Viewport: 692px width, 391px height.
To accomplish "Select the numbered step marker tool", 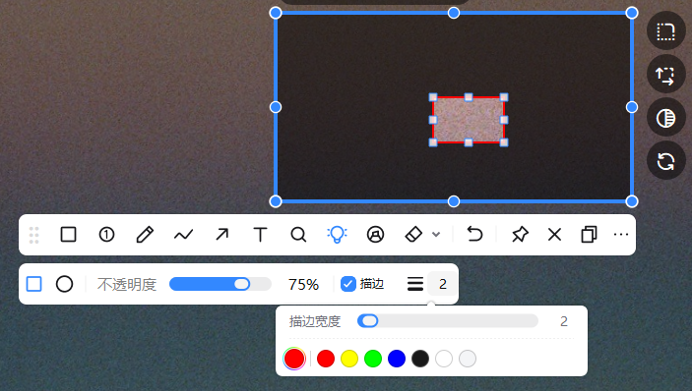I will [106, 235].
